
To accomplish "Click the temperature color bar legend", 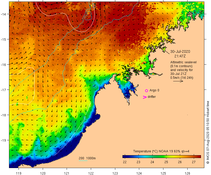I will tap(162, 156).
